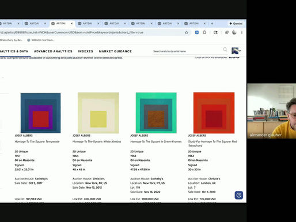Click the '30 x 30 in' dimensions text
This screenshot has width=296, height=222.
195,170
